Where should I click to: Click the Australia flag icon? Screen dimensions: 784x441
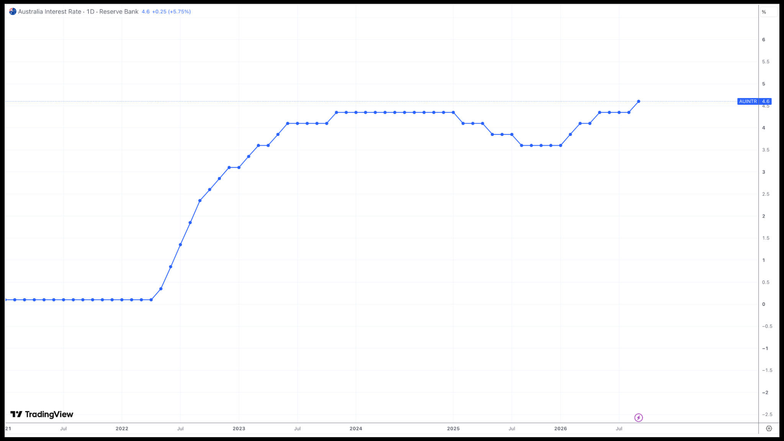click(x=13, y=11)
